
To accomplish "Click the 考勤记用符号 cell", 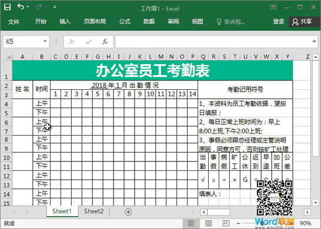I will coord(245,89).
